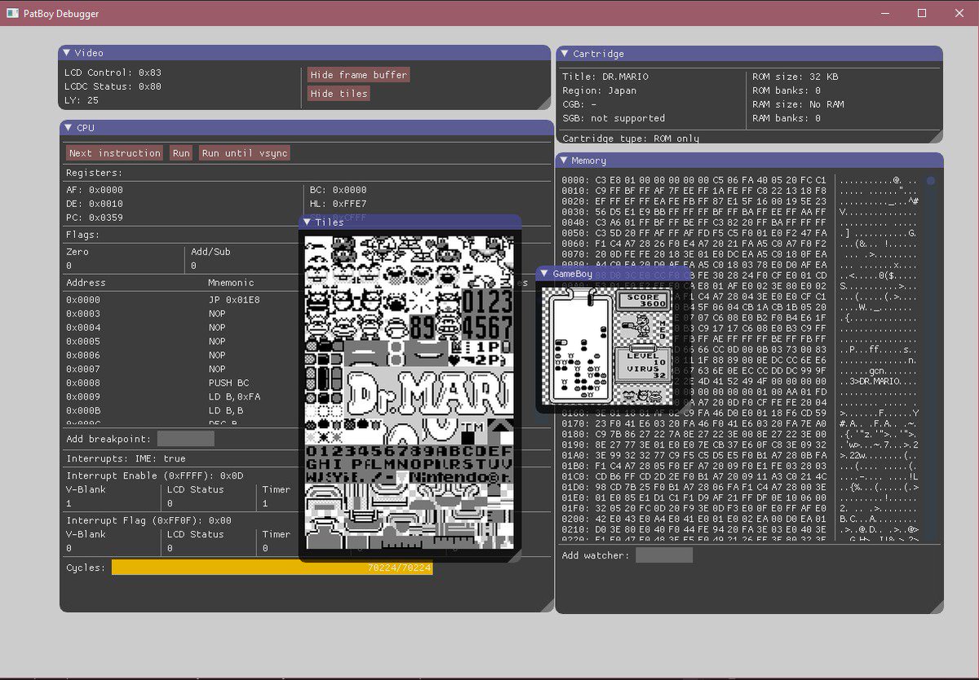Click 'ROM size: 32 KB' text

click(795, 77)
